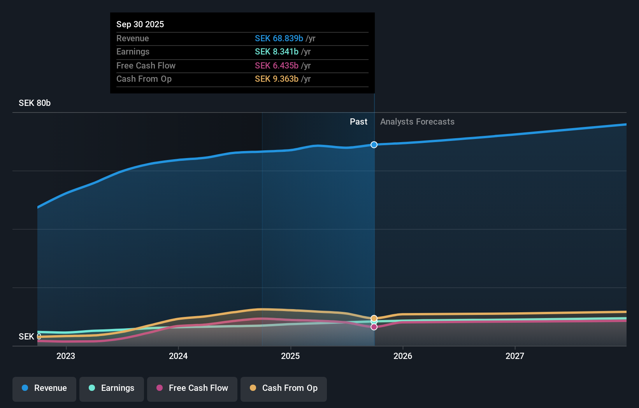This screenshot has height=408, width=639.
Task: Click the blue Revenue legend dot
Action: 25,388
